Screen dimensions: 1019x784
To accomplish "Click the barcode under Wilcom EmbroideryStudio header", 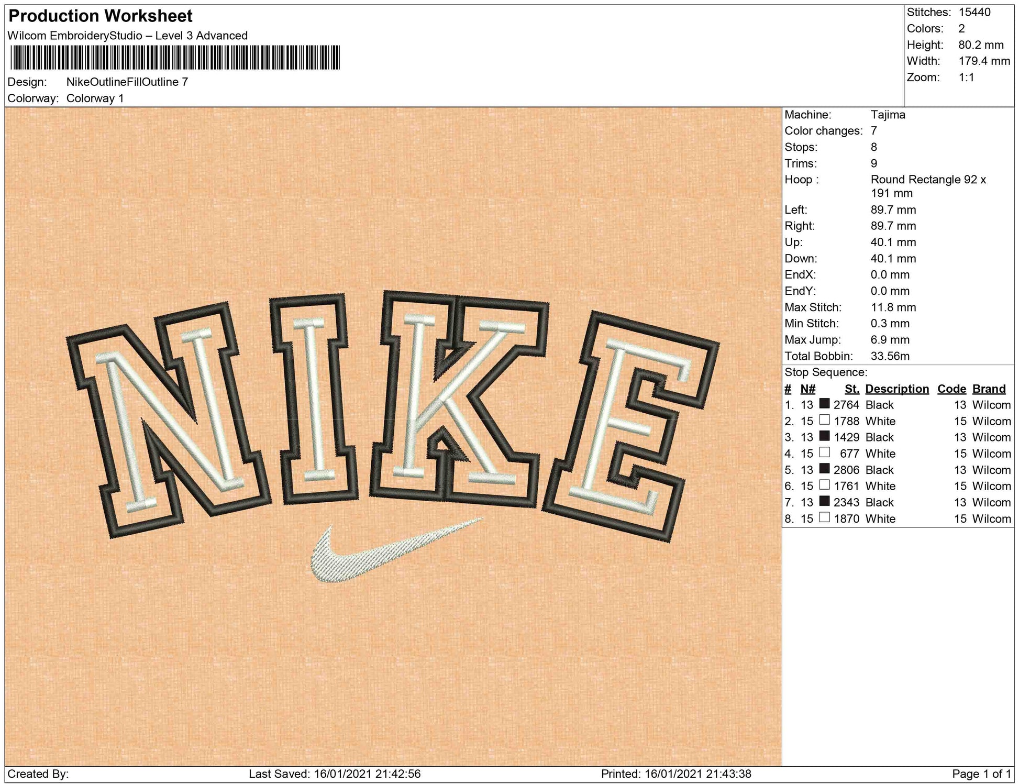I will [175, 57].
